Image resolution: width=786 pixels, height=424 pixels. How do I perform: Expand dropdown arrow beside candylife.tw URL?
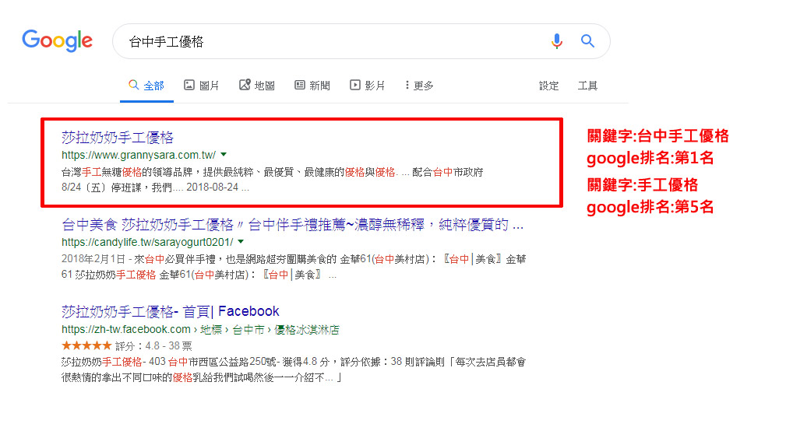241,242
